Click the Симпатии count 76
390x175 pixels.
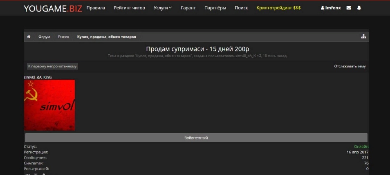366,163
